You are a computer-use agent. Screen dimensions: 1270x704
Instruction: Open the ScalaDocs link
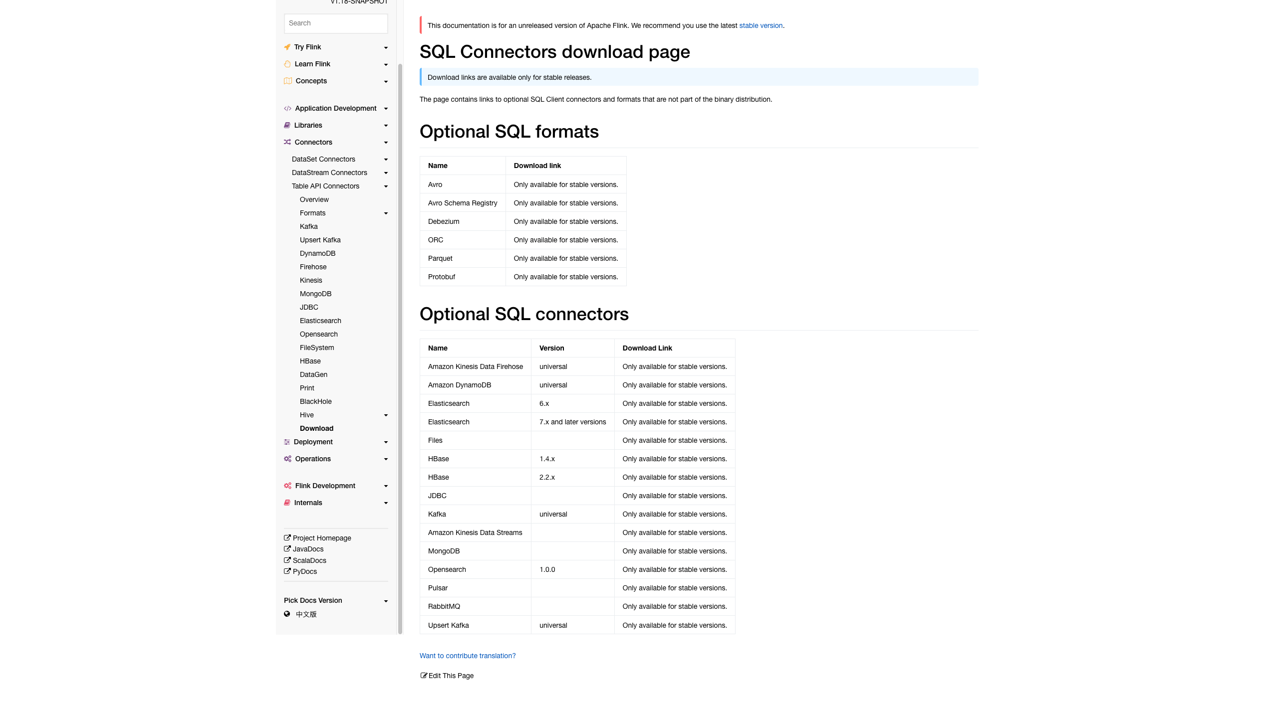pyautogui.click(x=309, y=560)
